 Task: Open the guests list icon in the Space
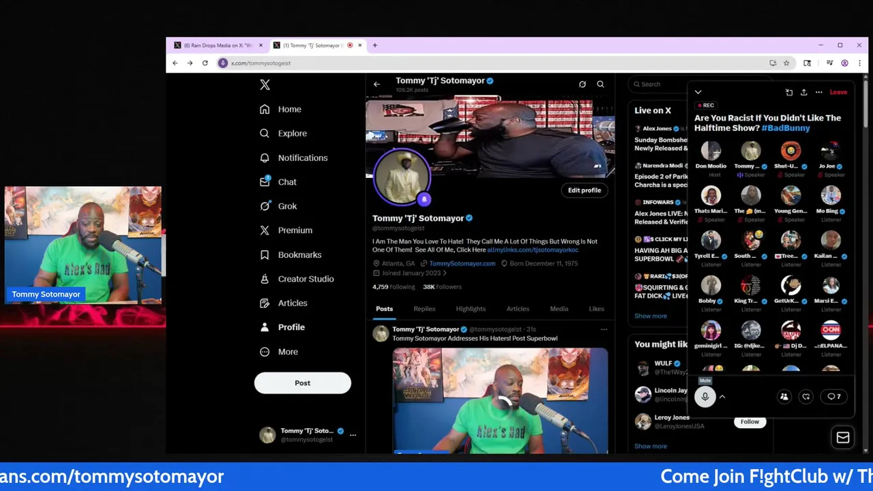pyautogui.click(x=784, y=396)
